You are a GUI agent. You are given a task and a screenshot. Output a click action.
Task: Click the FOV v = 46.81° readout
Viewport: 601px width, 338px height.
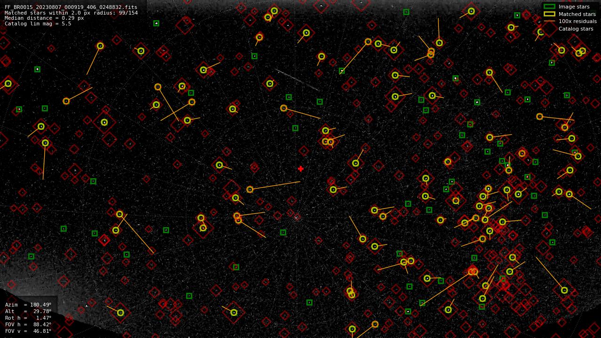(x=28, y=331)
